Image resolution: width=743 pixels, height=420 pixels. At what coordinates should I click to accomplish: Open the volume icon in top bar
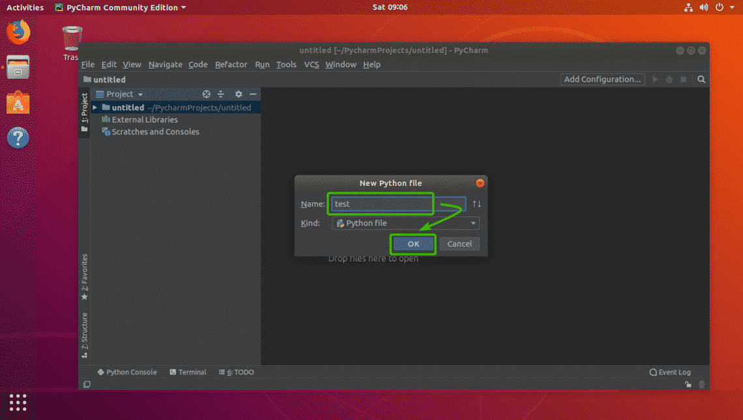coord(704,7)
